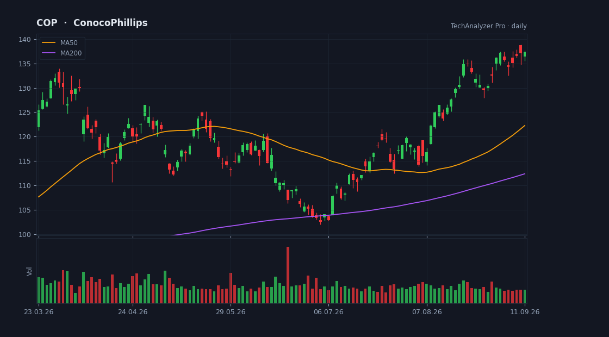This screenshot has width=609, height=337.
Task: Click the 115 price axis label
Action: tap(24, 161)
